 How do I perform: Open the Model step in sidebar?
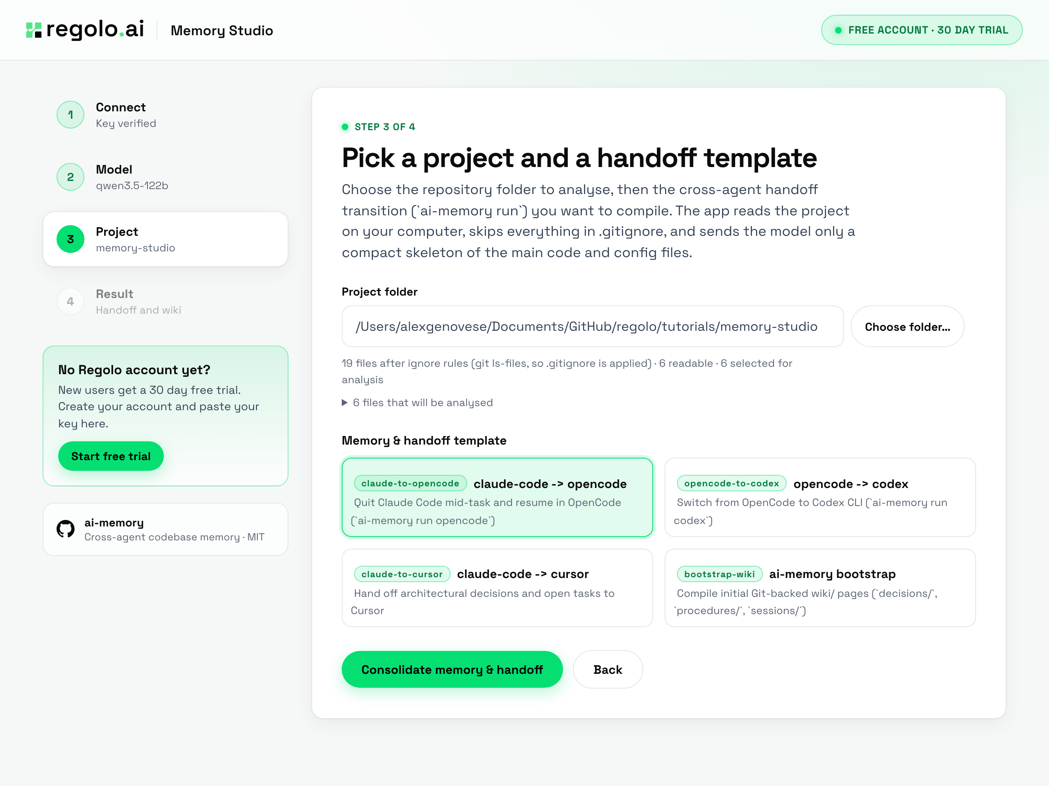click(x=166, y=177)
